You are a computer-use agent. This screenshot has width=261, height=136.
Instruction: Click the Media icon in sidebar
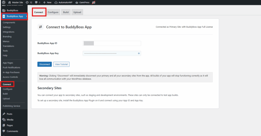pyautogui.click(x=4, y=120)
